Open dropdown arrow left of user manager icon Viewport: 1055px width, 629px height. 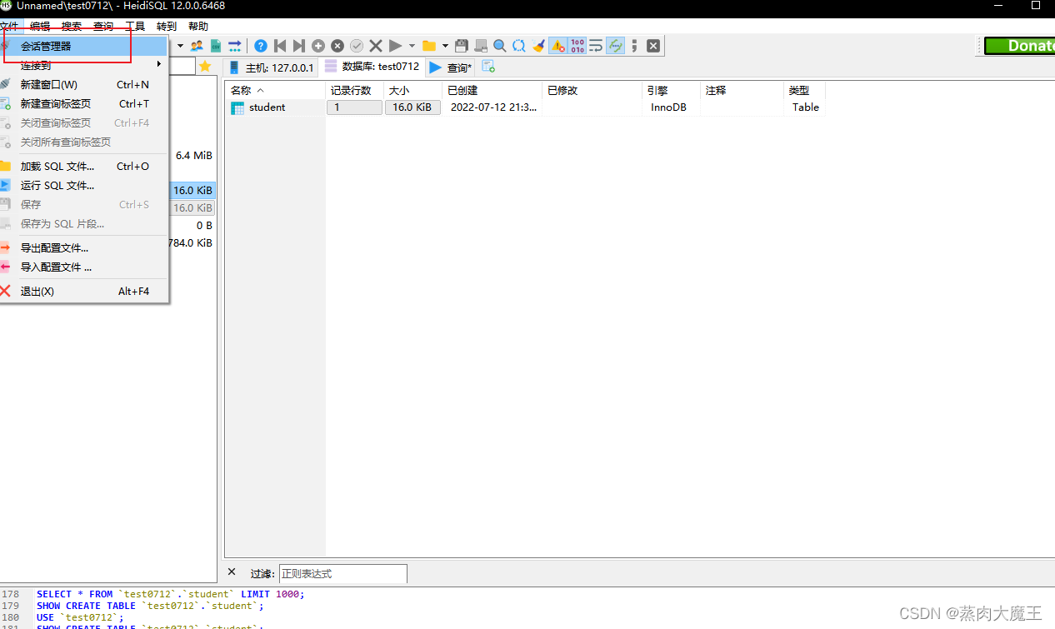point(179,46)
